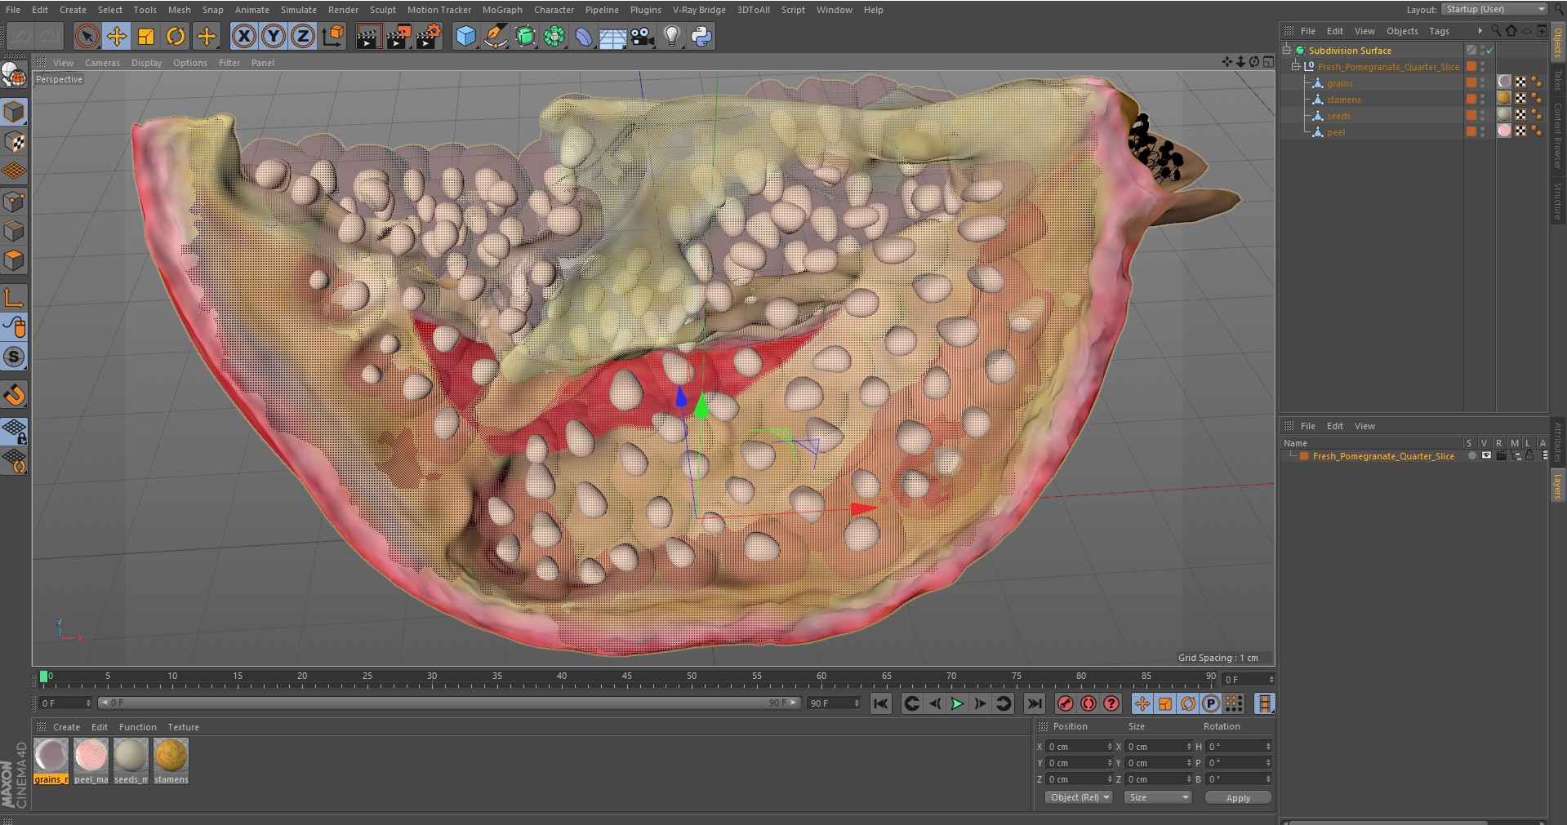Click the end frame 90 F field

click(833, 703)
